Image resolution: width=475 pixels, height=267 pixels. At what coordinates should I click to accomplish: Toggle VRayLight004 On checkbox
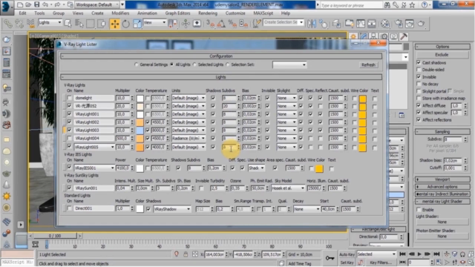(69, 138)
